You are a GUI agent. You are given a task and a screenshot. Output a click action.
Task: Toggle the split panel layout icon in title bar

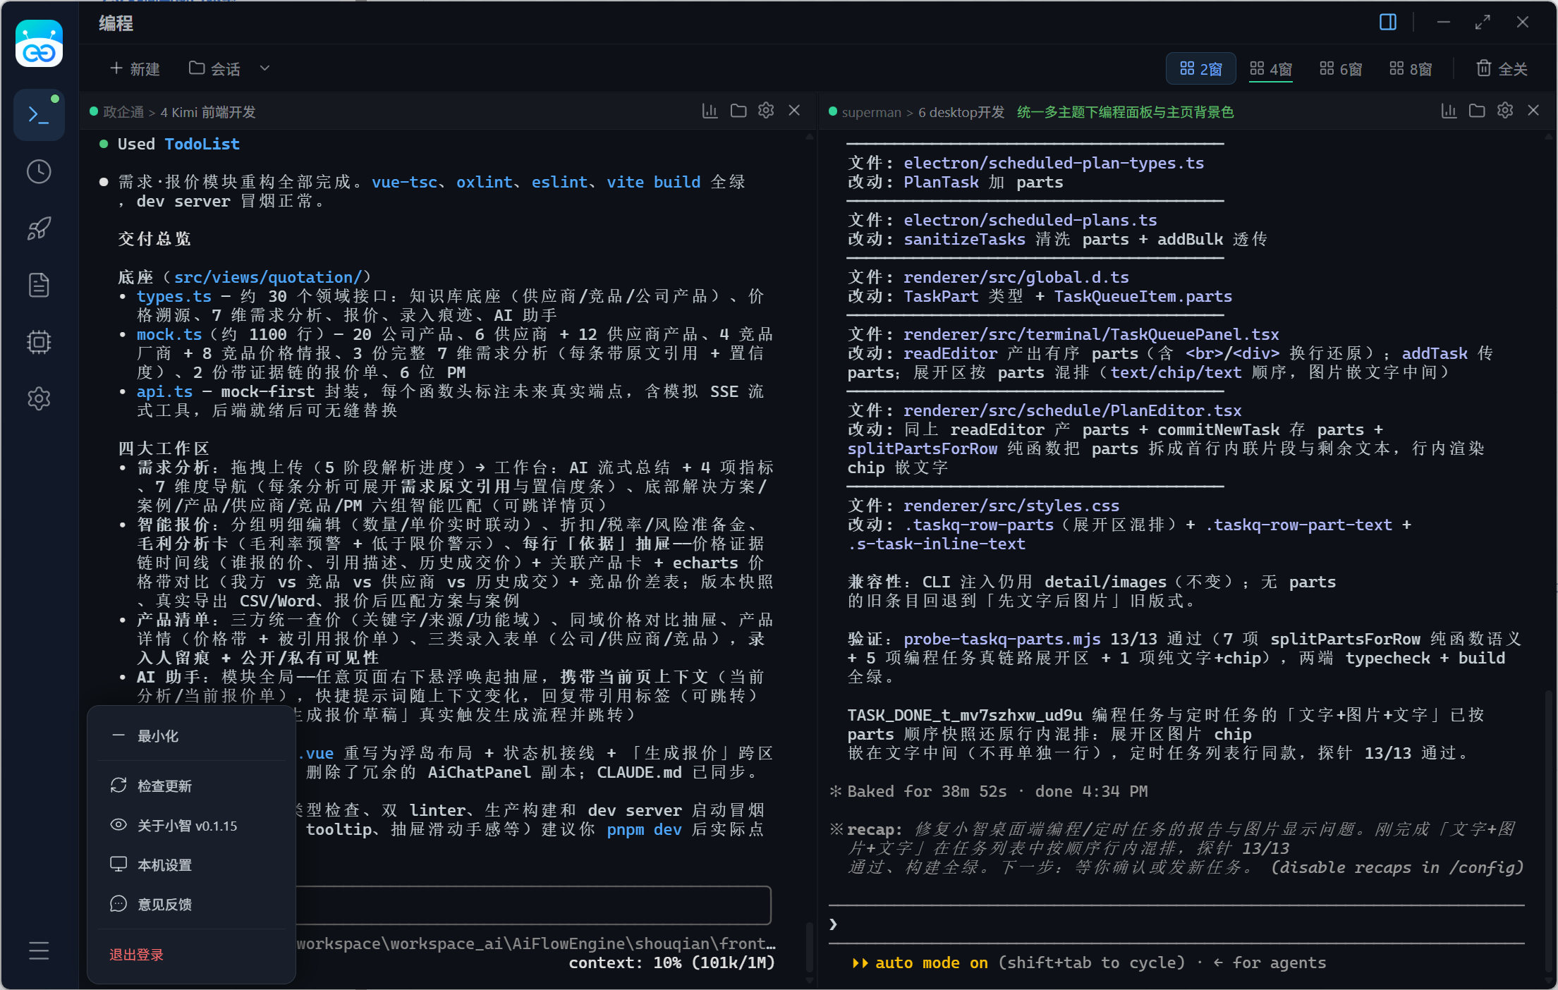click(1387, 23)
